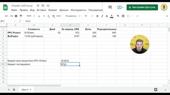
Task: Open the Данные menu
Action: pyautogui.click(x=64, y=10)
